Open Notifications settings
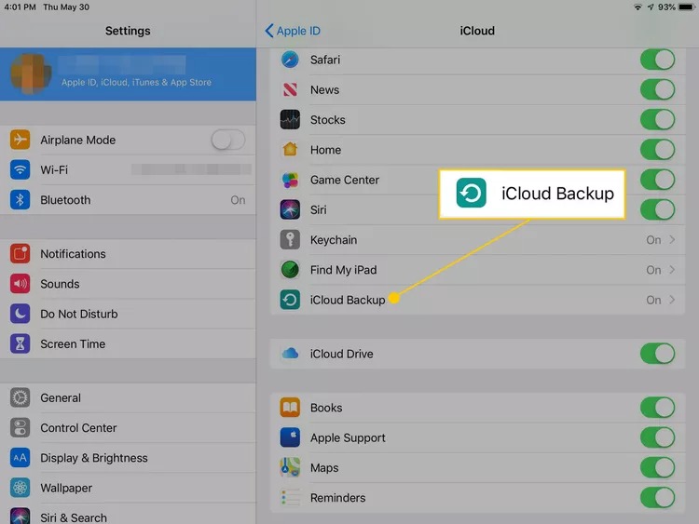 click(128, 254)
